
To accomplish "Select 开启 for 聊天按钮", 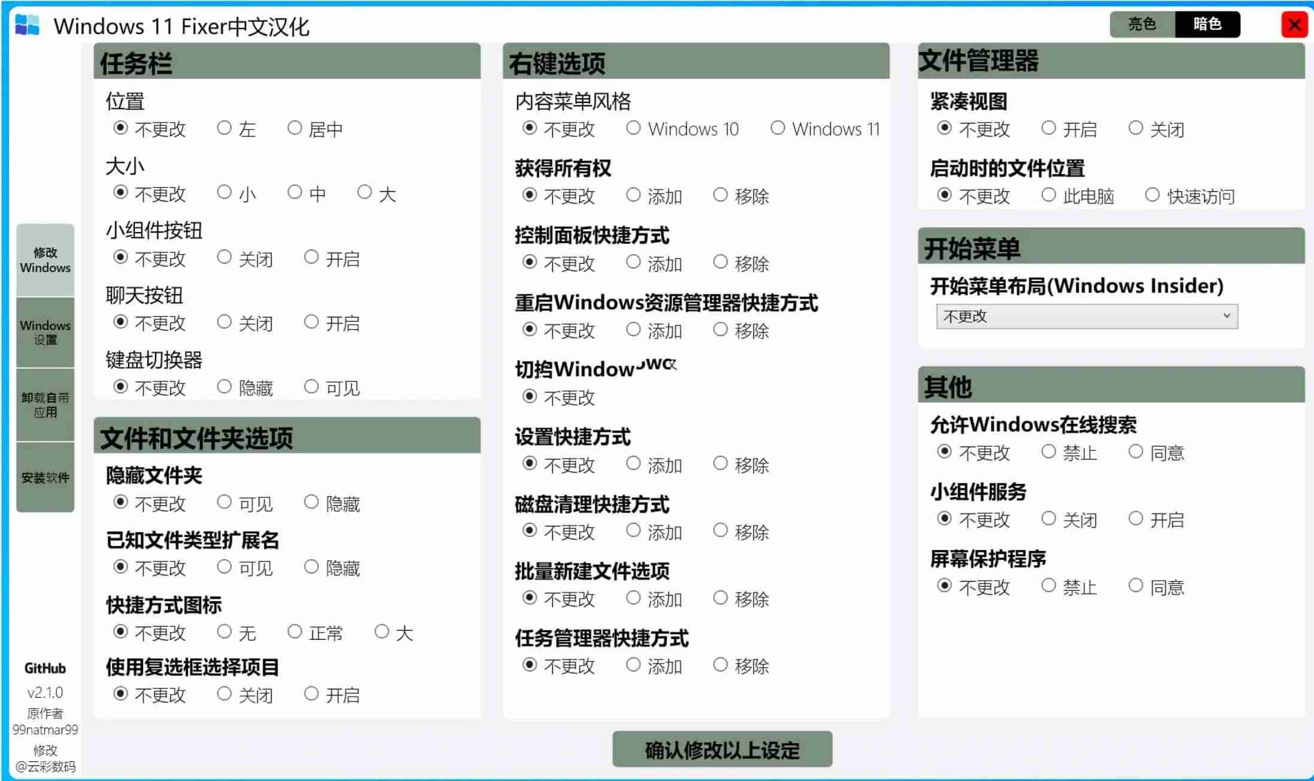I will pyautogui.click(x=332, y=323).
